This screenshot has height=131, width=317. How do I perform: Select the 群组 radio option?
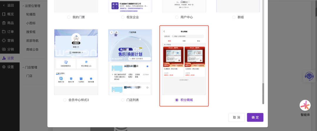pos(234,17)
